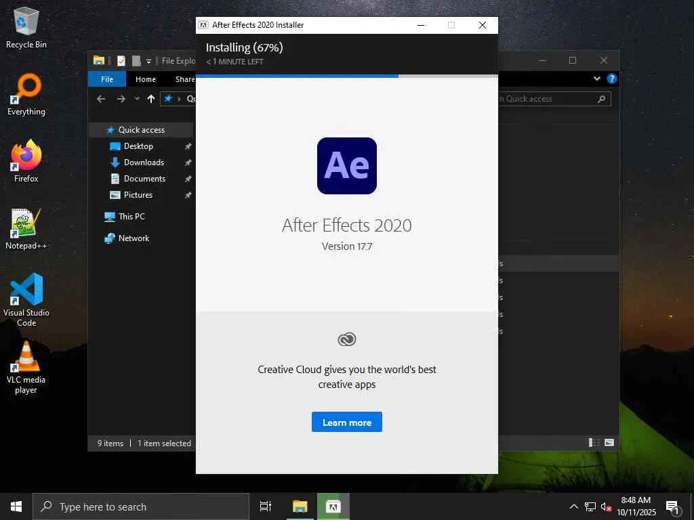Image resolution: width=694 pixels, height=520 pixels.
Task: Maximize the File Explorer window
Action: [572, 60]
